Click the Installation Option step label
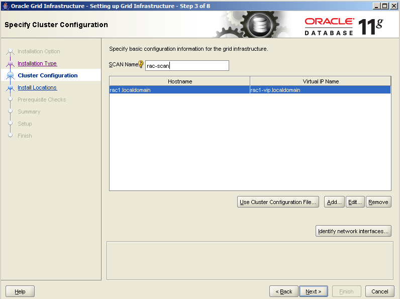Viewport: 400px width, 299px height. 39,51
